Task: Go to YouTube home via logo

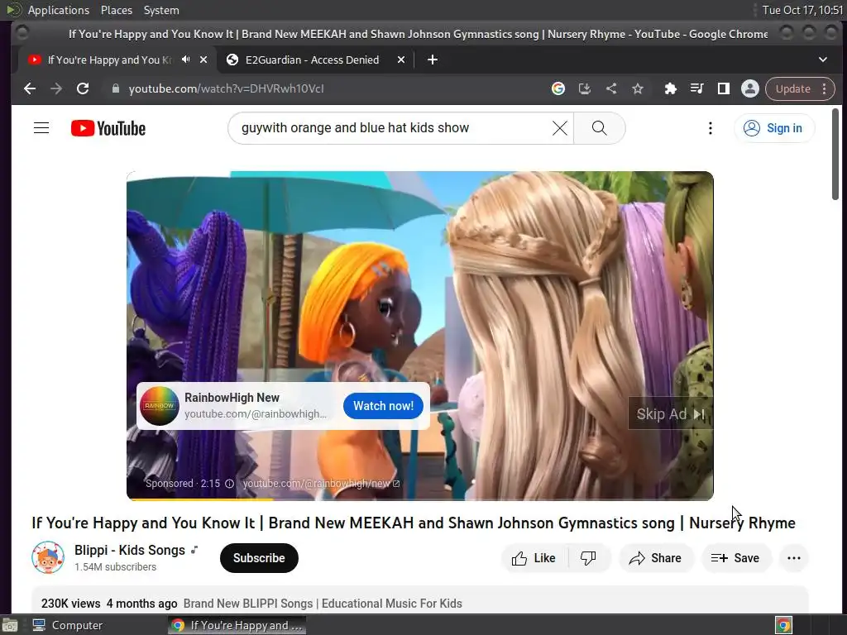Action: [108, 128]
